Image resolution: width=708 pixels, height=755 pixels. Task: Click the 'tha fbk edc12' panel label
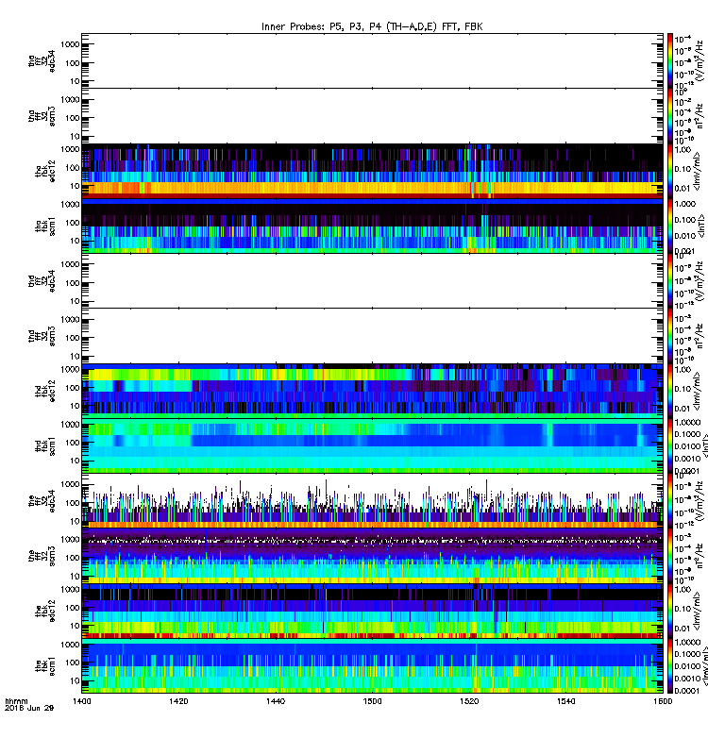point(45,171)
